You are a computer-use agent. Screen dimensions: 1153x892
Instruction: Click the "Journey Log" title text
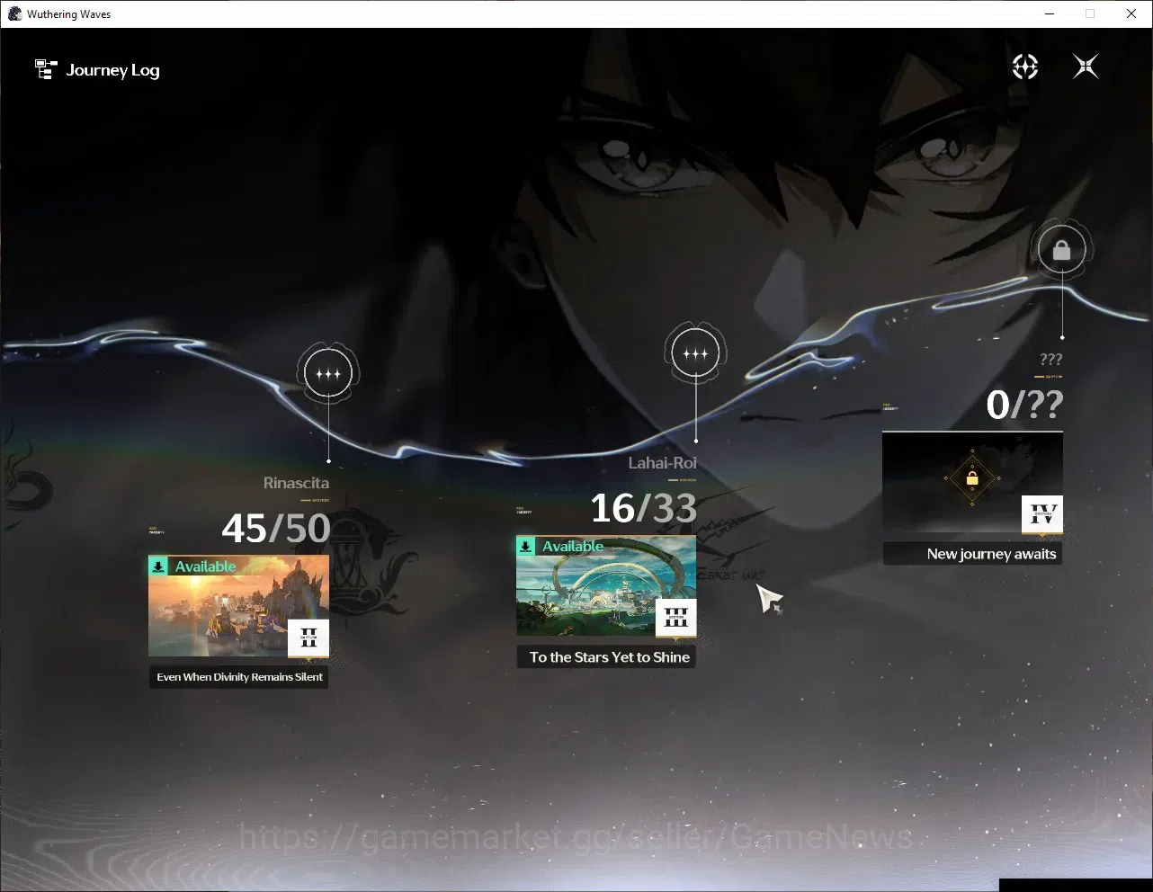coord(113,70)
